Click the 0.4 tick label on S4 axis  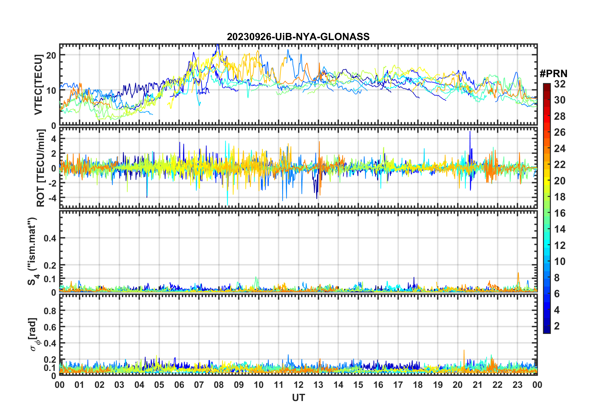(x=50, y=238)
